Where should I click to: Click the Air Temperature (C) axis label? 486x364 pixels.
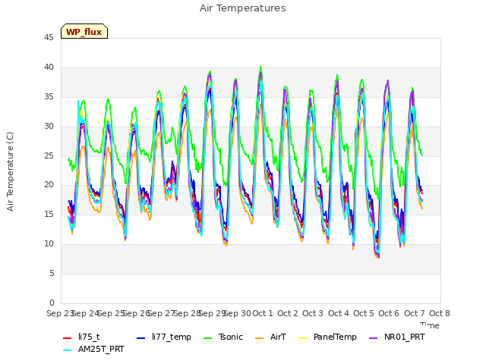click(10, 171)
